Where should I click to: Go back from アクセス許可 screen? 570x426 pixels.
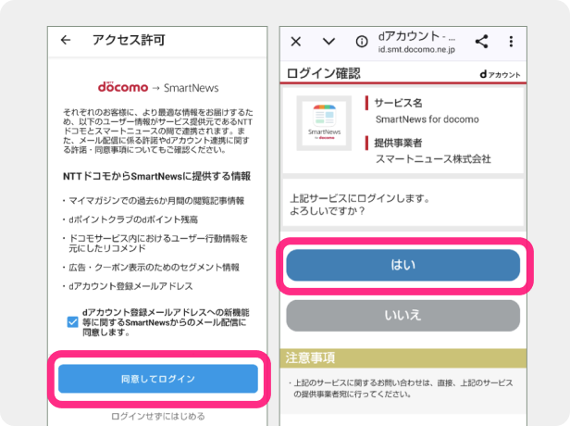pos(66,40)
